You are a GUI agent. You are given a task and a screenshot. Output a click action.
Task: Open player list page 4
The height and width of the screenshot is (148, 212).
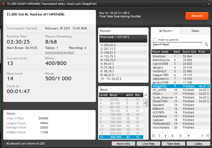coord(188,136)
